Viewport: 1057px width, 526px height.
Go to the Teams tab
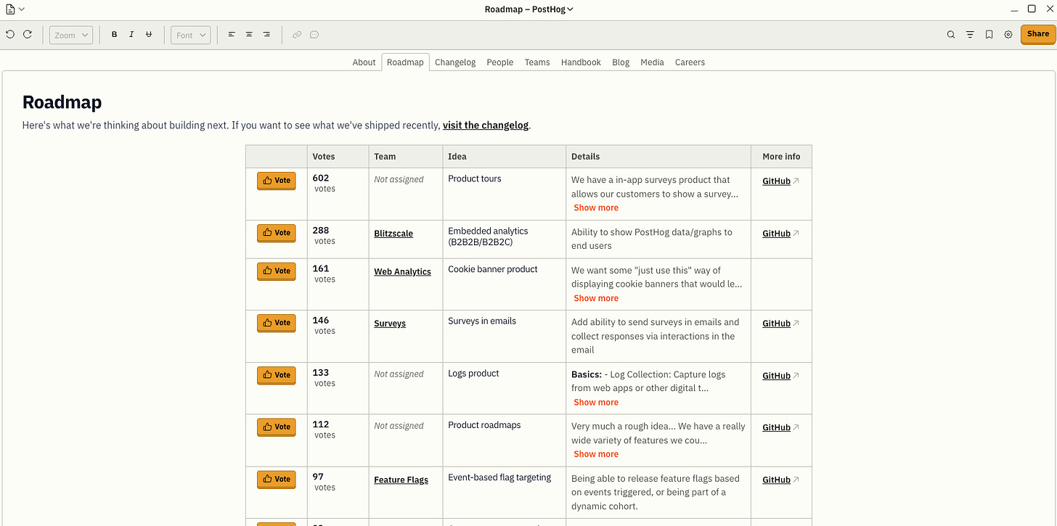pyautogui.click(x=537, y=62)
